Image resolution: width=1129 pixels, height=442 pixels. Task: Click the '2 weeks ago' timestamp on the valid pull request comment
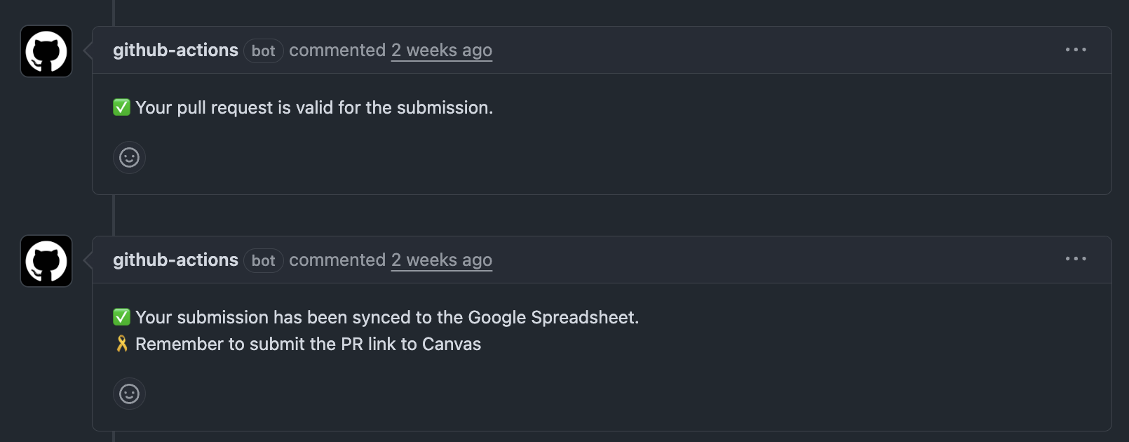442,51
